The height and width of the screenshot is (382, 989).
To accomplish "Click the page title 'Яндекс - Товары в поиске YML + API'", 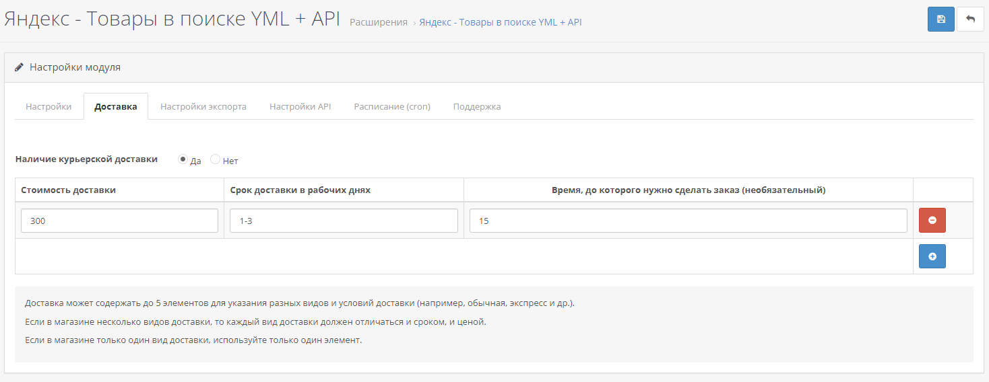I will coord(172,19).
